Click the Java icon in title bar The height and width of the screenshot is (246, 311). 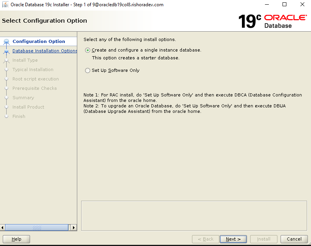click(5, 5)
